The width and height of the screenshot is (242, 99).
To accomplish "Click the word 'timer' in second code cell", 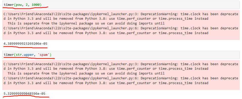I will click(9, 55).
